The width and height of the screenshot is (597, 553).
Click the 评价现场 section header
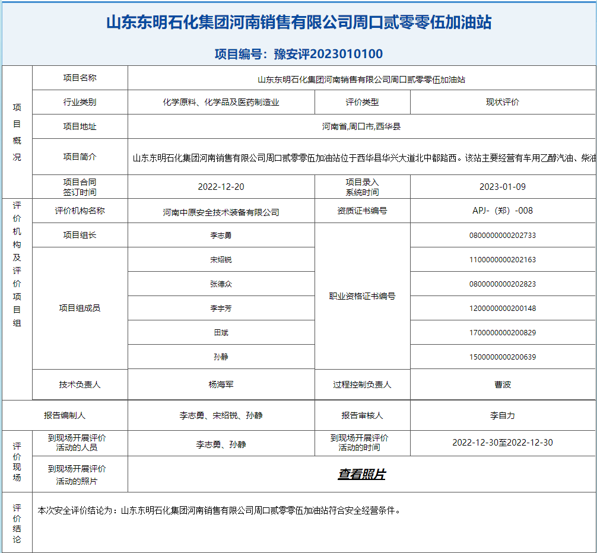pos(17,461)
